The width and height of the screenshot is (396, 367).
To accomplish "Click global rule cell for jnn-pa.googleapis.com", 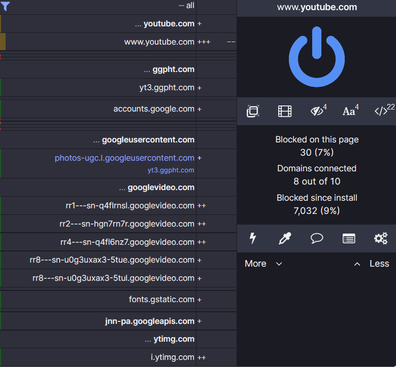I will 216,321.
